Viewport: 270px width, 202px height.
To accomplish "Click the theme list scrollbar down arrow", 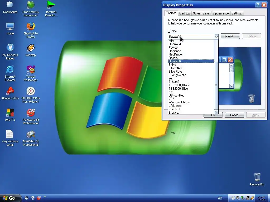I will [x=216, y=112].
